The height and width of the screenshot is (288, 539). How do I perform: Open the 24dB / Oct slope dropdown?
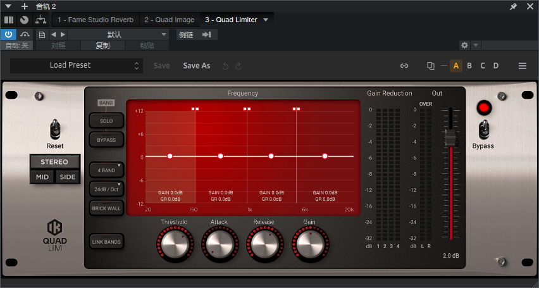click(x=106, y=189)
